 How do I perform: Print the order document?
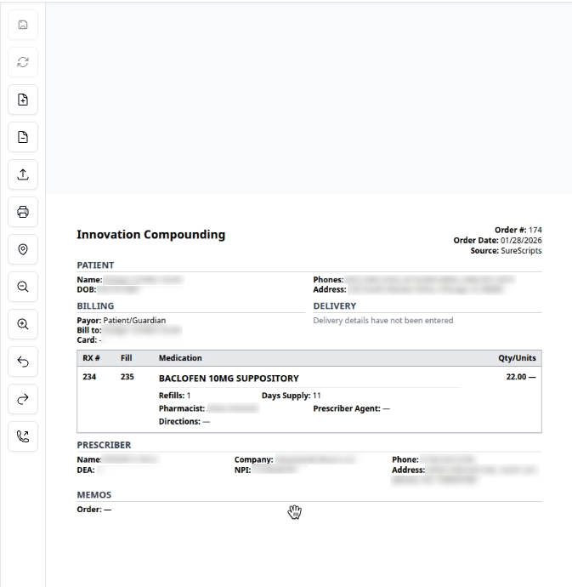pos(23,212)
